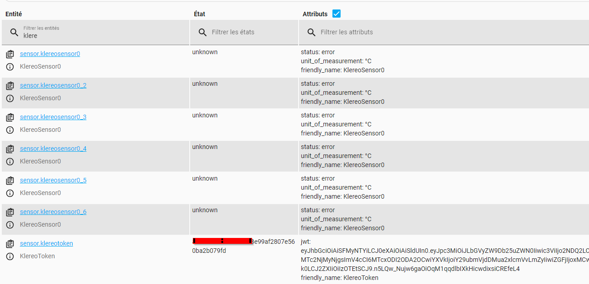
Task: Open sensor.klereosensor0_4 link
Action: point(53,149)
